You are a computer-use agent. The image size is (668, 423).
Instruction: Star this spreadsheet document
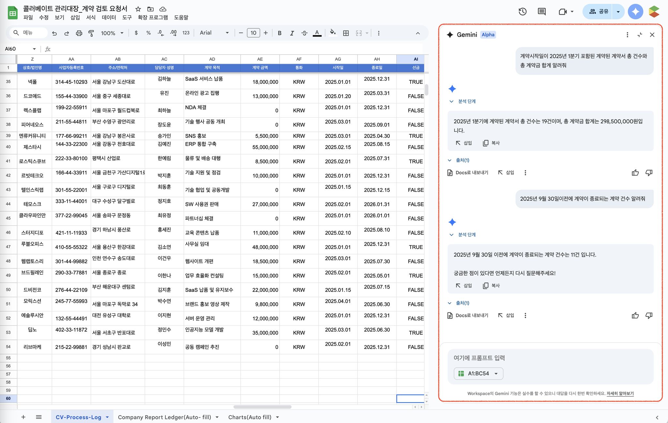coord(138,9)
